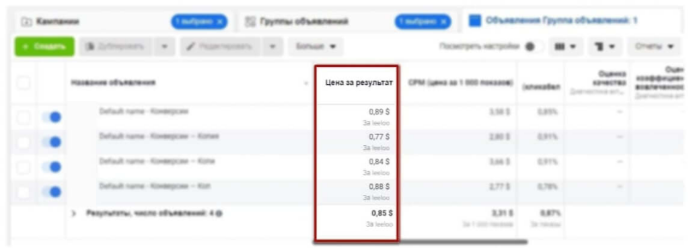Click the 2,77 $ CPM value

point(500,187)
